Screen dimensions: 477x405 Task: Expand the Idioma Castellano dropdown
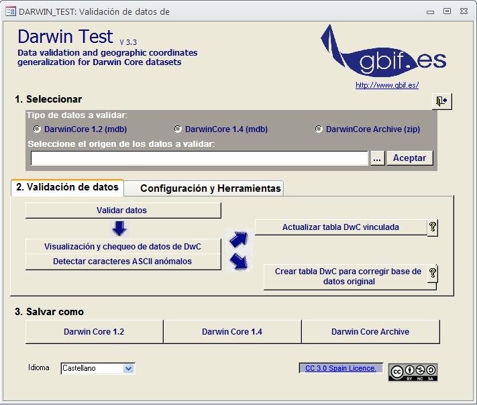pos(128,369)
